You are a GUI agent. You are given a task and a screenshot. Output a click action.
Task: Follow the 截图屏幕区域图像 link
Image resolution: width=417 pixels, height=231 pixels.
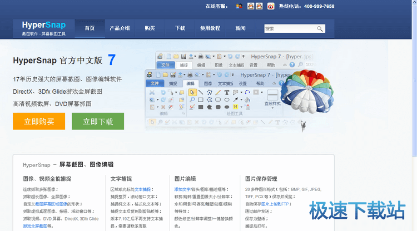pyautogui.click(x=51, y=204)
